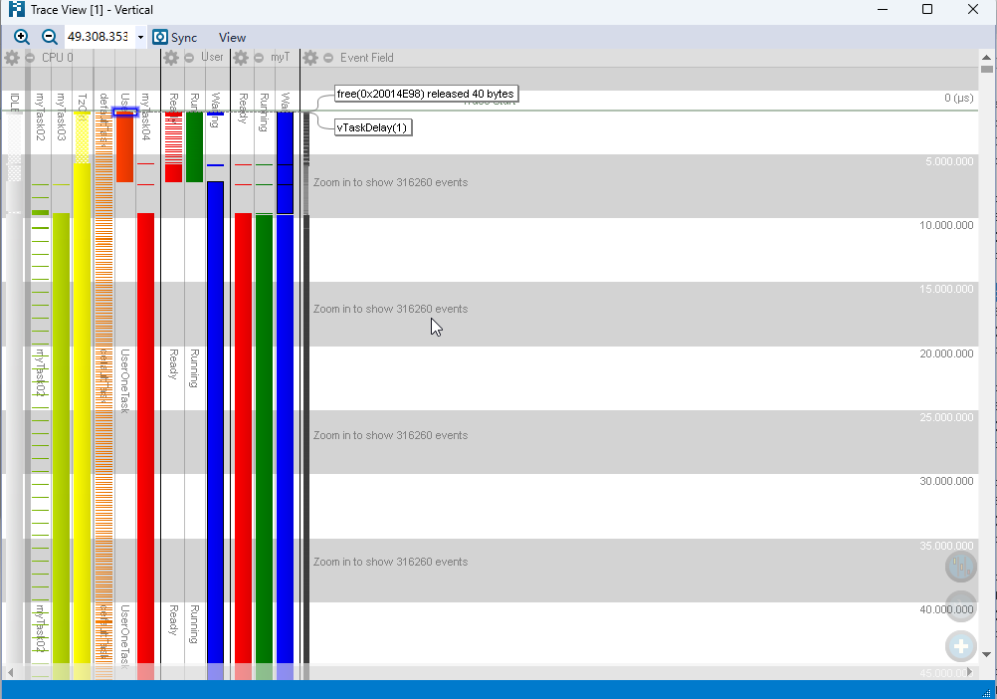Screen dimensions: 997x699
Task: Click the scroll down arrow of vertical scrollbar
Action: [x=986, y=654]
